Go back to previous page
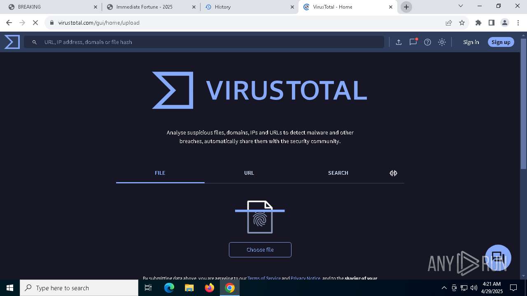527x296 pixels. coord(9,23)
